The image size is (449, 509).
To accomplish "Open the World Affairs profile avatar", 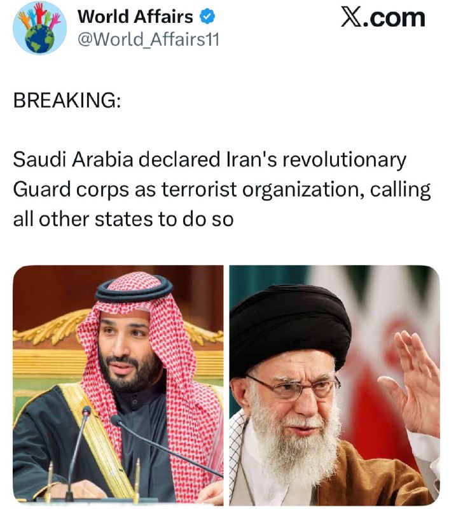I will pyautogui.click(x=39, y=28).
